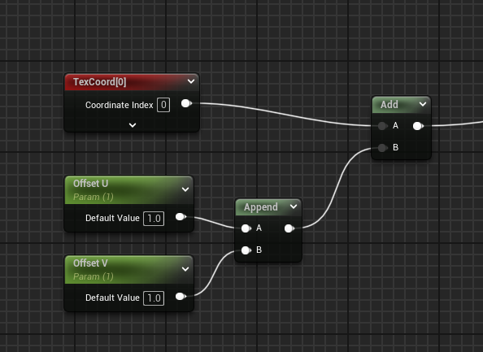Select the TexCoord[0] node title
Viewport: 483px width, 352px height.
coord(99,82)
